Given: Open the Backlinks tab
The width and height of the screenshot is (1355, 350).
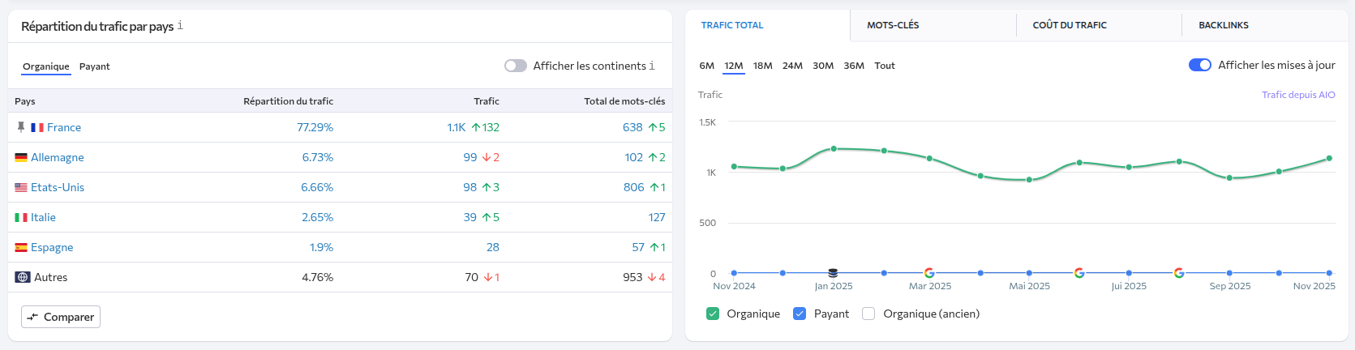Looking at the screenshot, I should pos(1224,25).
